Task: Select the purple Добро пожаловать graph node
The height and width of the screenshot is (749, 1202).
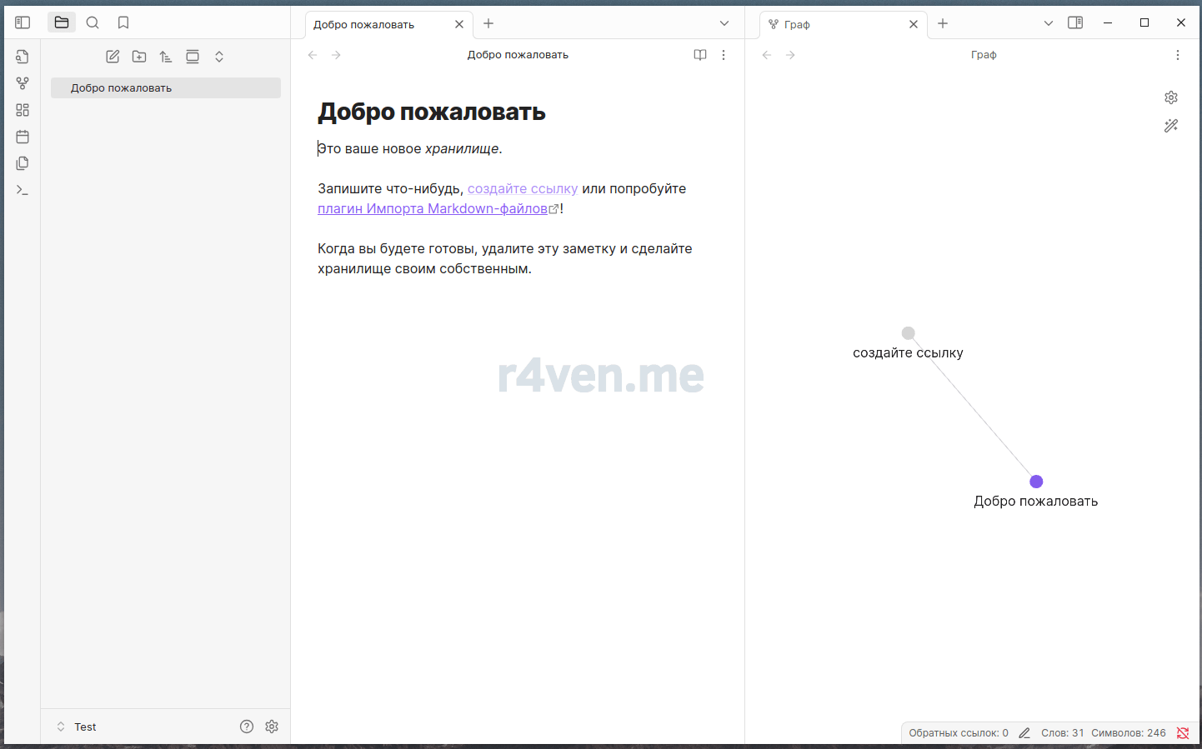Action: pos(1036,482)
